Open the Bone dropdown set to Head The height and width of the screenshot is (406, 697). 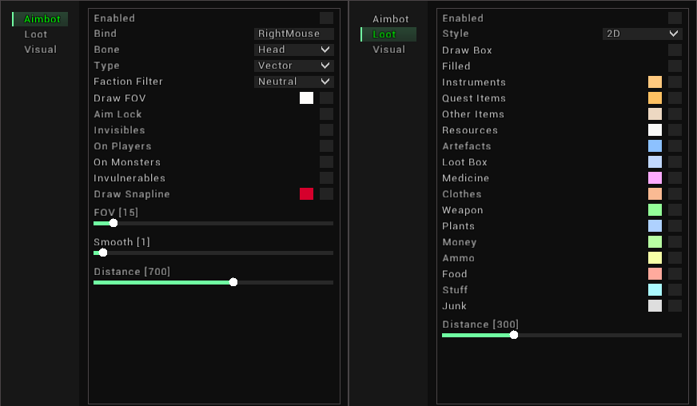click(x=293, y=50)
